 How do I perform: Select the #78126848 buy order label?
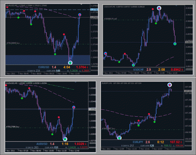coord(13,43)
